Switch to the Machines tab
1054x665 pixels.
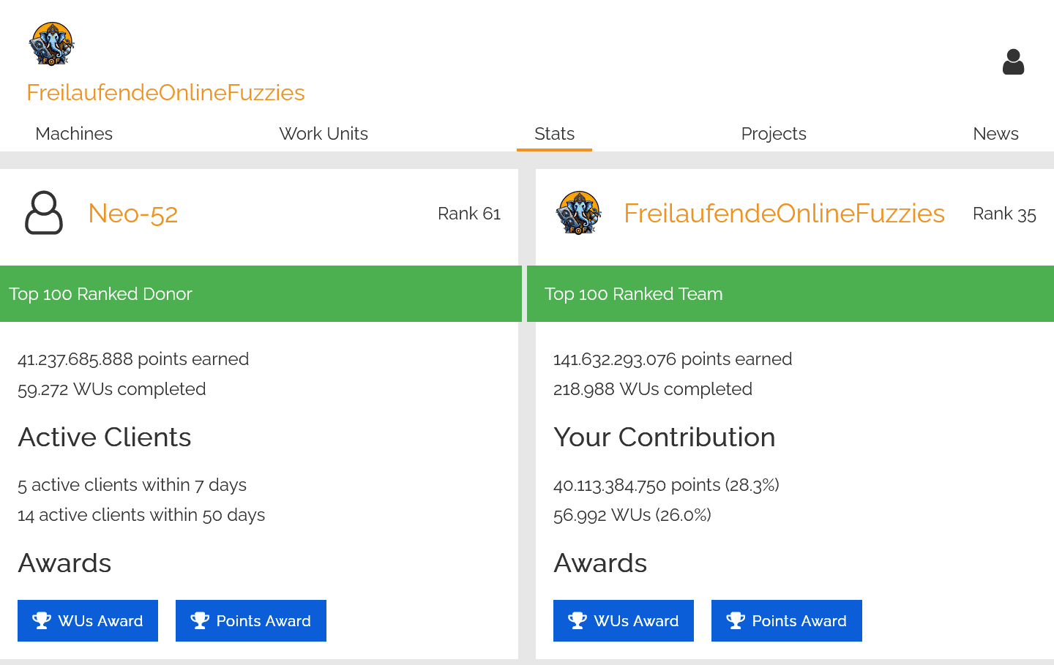74,134
